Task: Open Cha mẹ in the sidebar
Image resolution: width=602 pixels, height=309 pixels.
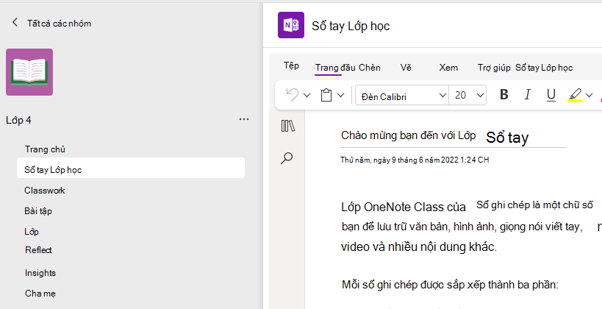Action: click(x=40, y=294)
